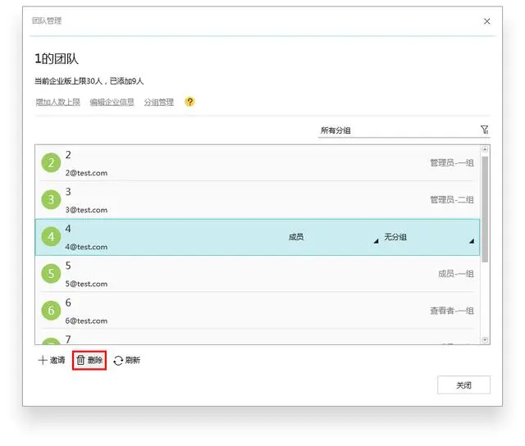Image resolution: width=525 pixels, height=446 pixels.
Task: Select the email 4@test.com
Action: [x=86, y=247]
